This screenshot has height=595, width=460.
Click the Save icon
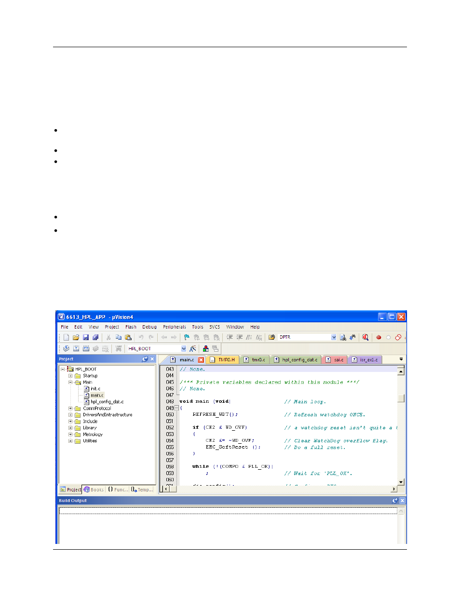(x=86, y=337)
